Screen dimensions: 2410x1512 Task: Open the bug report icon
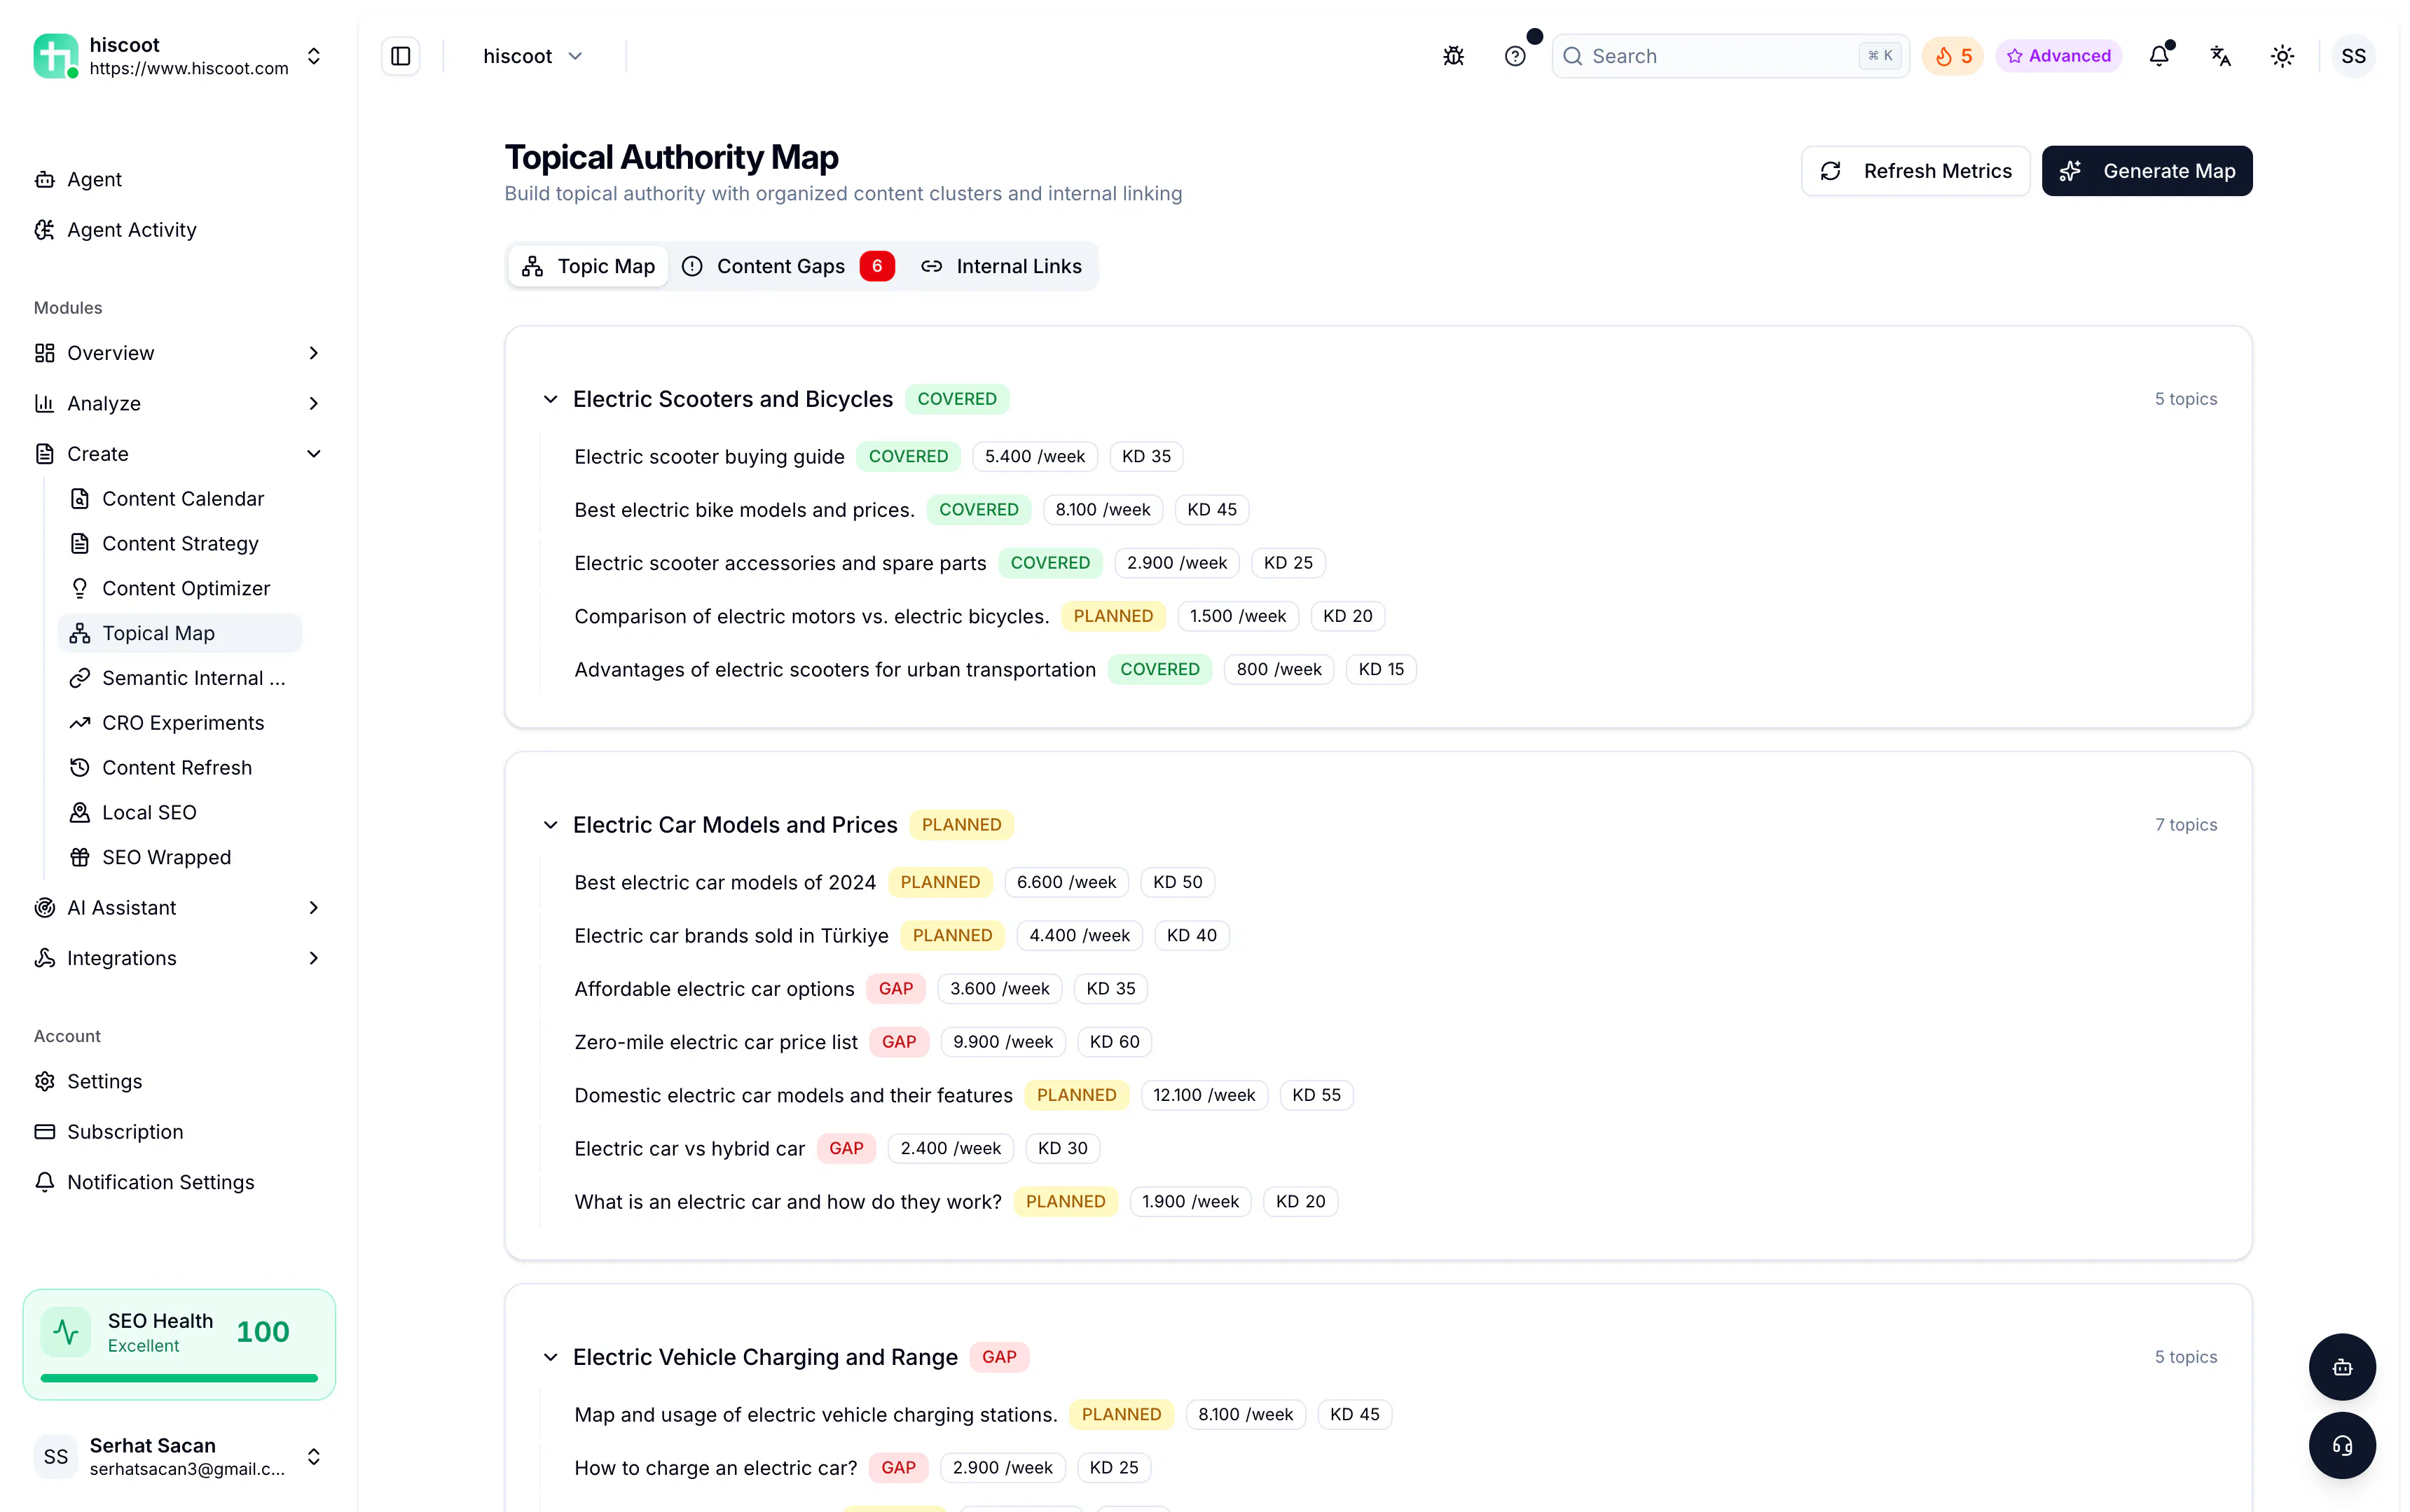pos(1454,56)
